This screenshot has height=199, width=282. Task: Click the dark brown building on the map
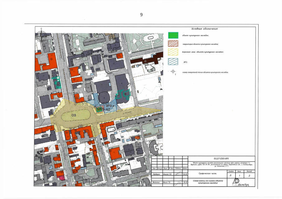click(x=141, y=60)
